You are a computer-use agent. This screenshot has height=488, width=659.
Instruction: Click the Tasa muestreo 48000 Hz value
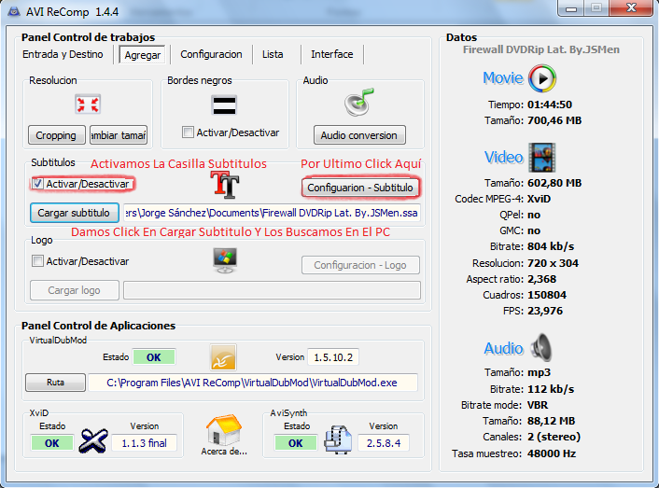(552, 453)
